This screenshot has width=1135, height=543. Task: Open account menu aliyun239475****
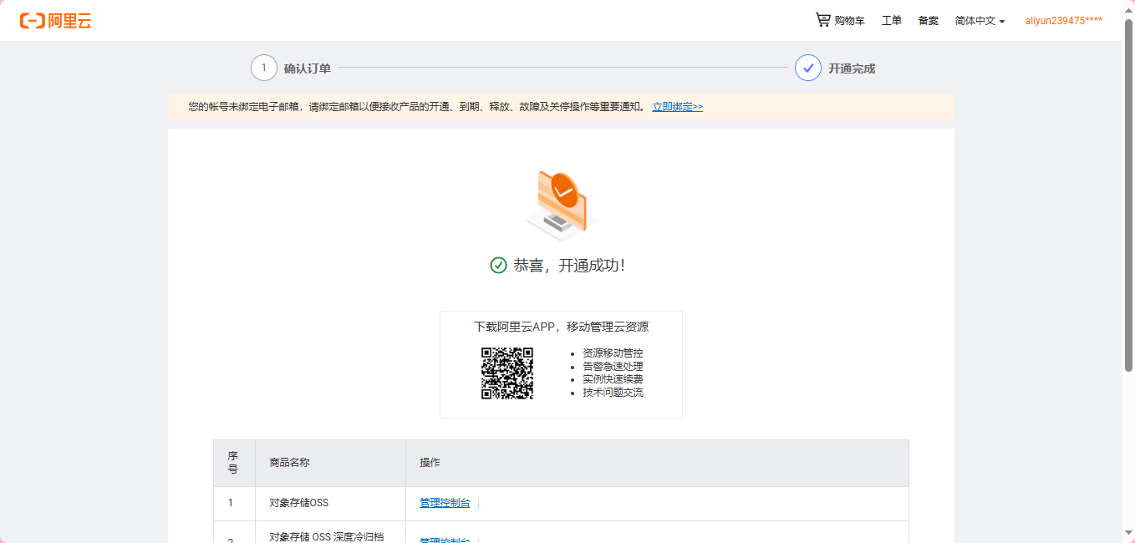point(1063,21)
